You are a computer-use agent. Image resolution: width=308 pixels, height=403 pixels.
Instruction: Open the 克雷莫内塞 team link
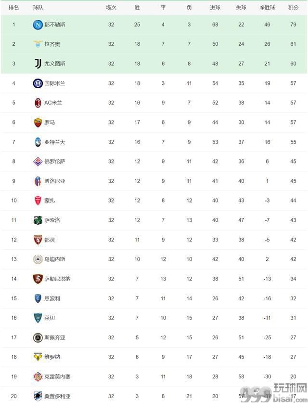57,376
